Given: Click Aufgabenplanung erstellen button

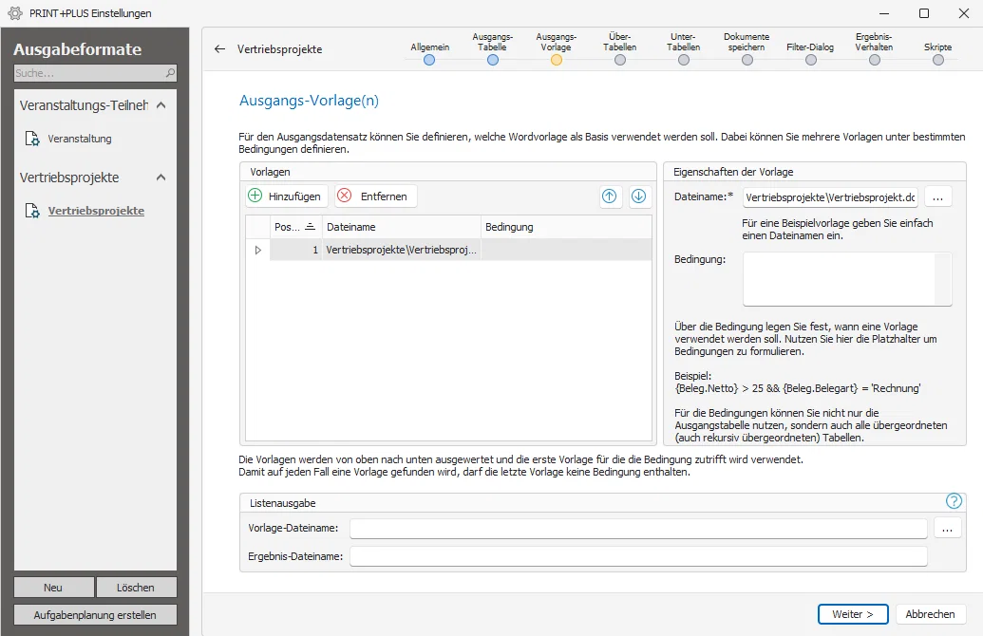Looking at the screenshot, I should click(x=95, y=615).
